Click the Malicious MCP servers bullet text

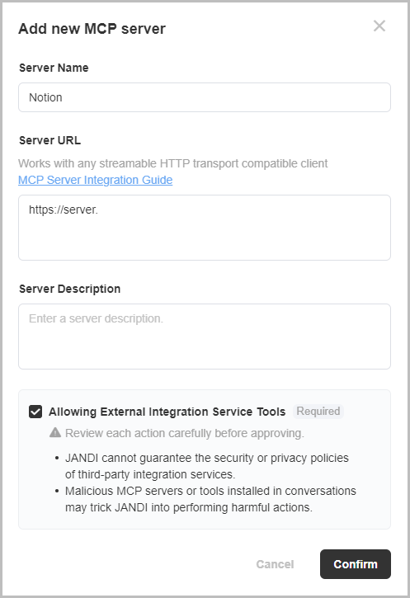click(x=210, y=499)
